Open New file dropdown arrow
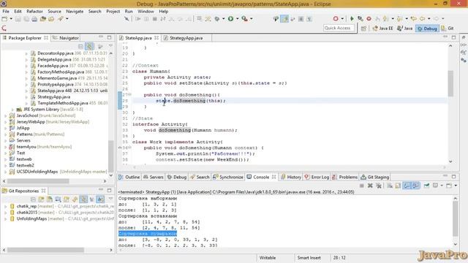The image size is (468, 263). [11, 19]
